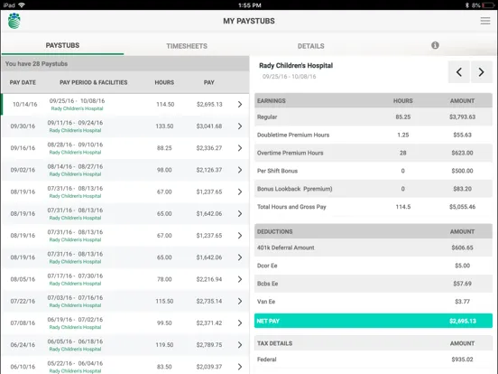Open Rady Children's Hospital link under 10/14/16
498x374 pixels.
pos(77,108)
